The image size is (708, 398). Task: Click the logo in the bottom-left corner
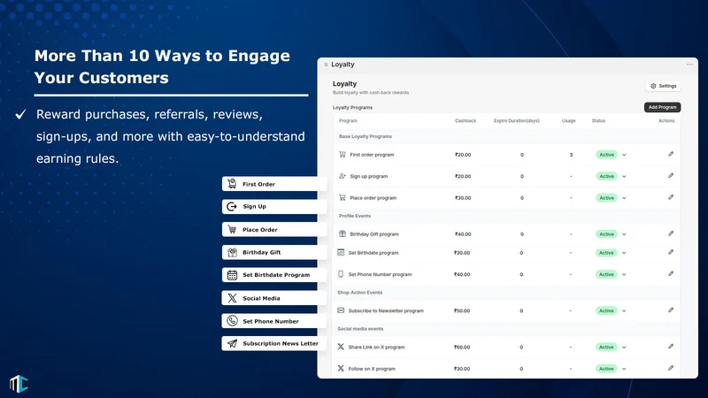point(19,384)
